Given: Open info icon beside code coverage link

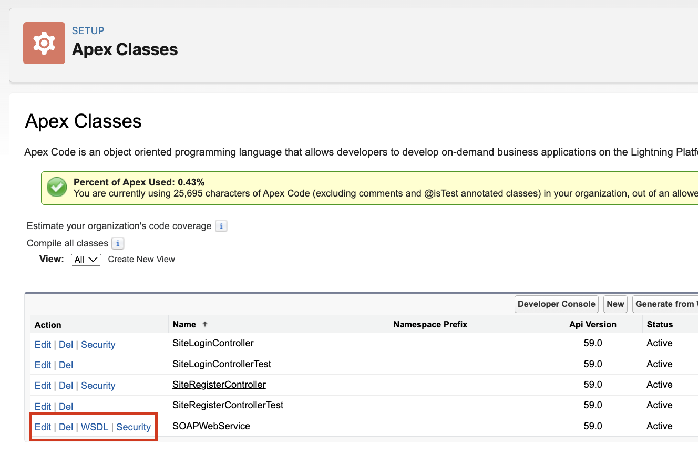Looking at the screenshot, I should (221, 226).
